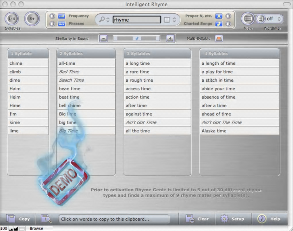
Task: Select the phrase 'a long time'
Action: pyautogui.click(x=157, y=63)
